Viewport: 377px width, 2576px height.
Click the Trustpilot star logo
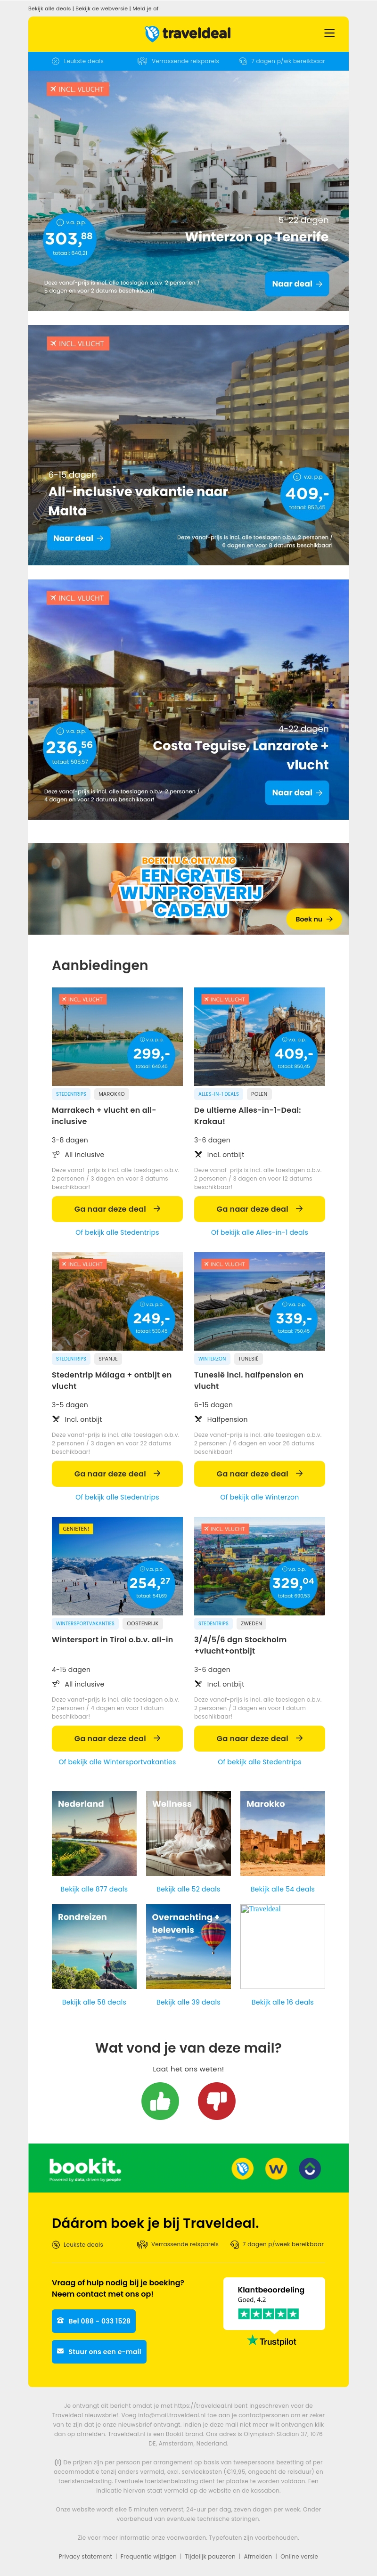pyautogui.click(x=253, y=2342)
